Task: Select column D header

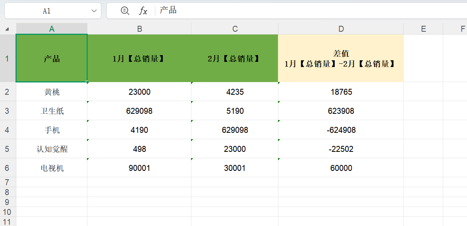Action: click(x=341, y=29)
